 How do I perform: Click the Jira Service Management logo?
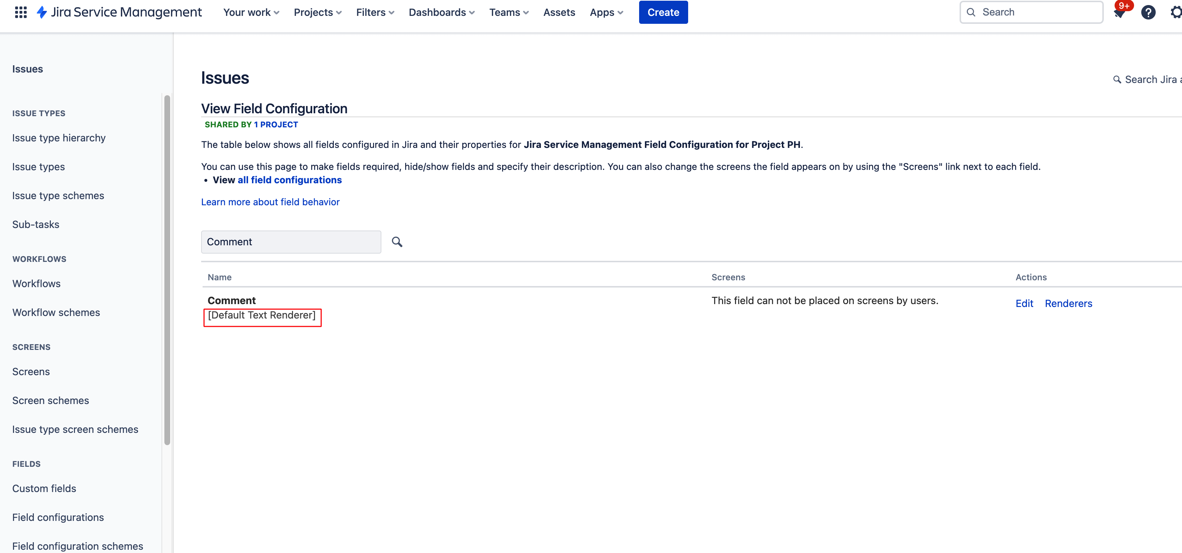[x=119, y=12]
